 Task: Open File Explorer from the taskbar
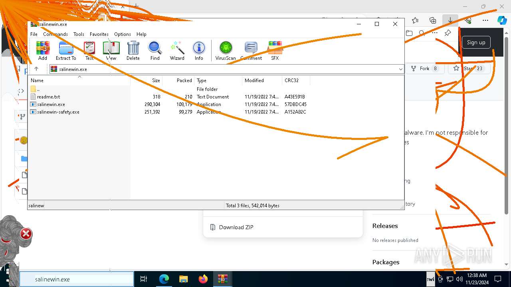(x=183, y=279)
